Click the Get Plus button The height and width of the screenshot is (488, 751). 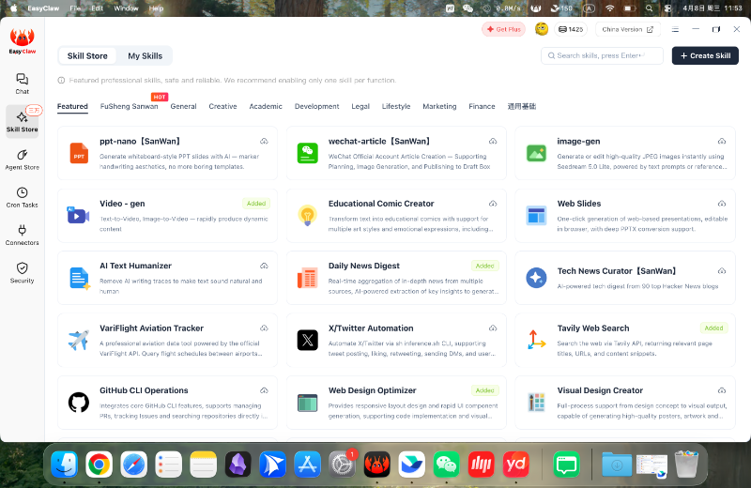(503, 29)
